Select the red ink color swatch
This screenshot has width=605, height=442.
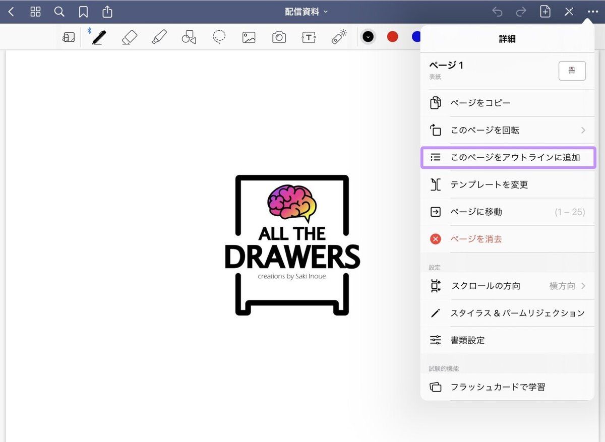pyautogui.click(x=392, y=36)
